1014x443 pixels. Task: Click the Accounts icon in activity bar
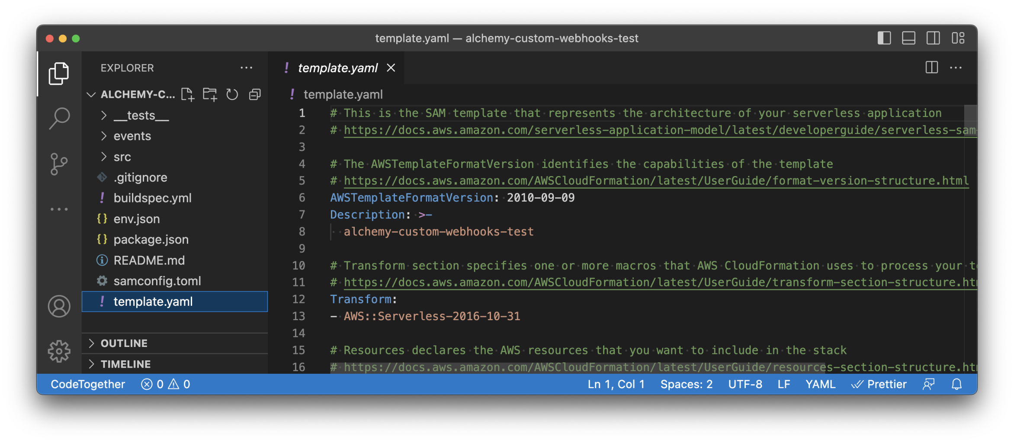click(x=59, y=306)
